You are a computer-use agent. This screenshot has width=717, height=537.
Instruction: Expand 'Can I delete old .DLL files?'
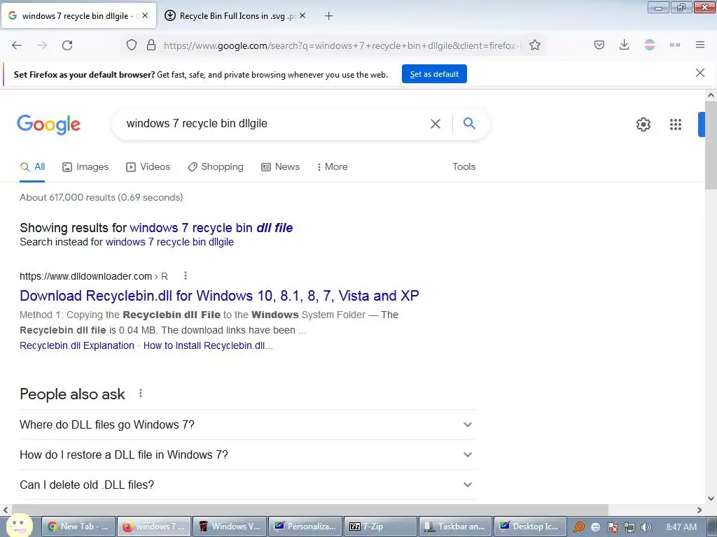tap(248, 485)
